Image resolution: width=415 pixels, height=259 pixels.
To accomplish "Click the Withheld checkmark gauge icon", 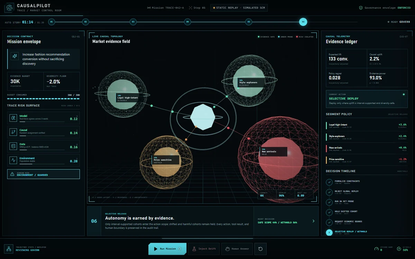I will tap(399, 249).
